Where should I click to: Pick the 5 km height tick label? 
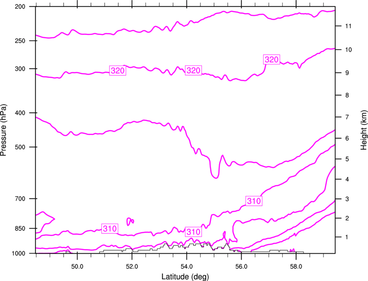click(x=347, y=159)
